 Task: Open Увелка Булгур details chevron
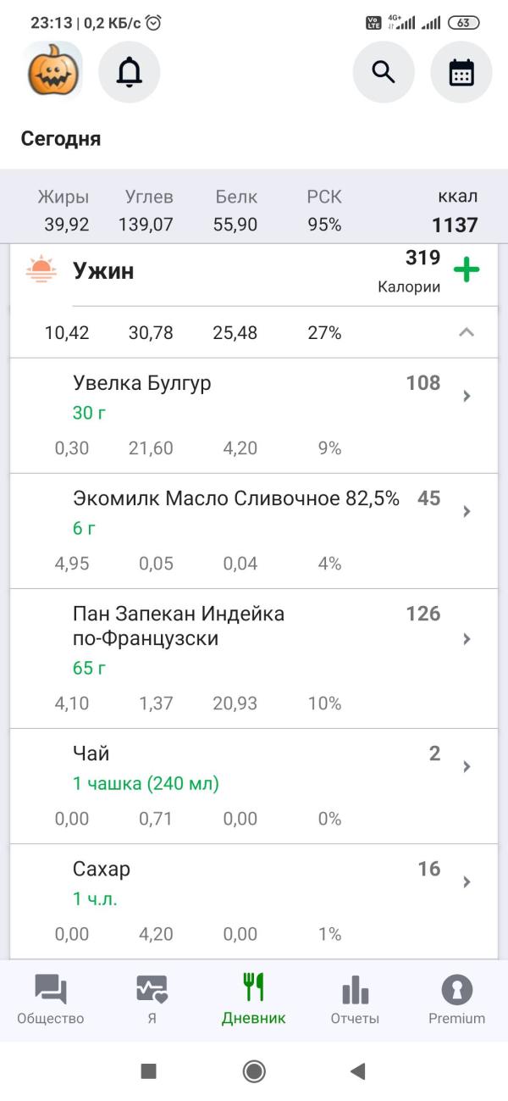[x=467, y=396]
